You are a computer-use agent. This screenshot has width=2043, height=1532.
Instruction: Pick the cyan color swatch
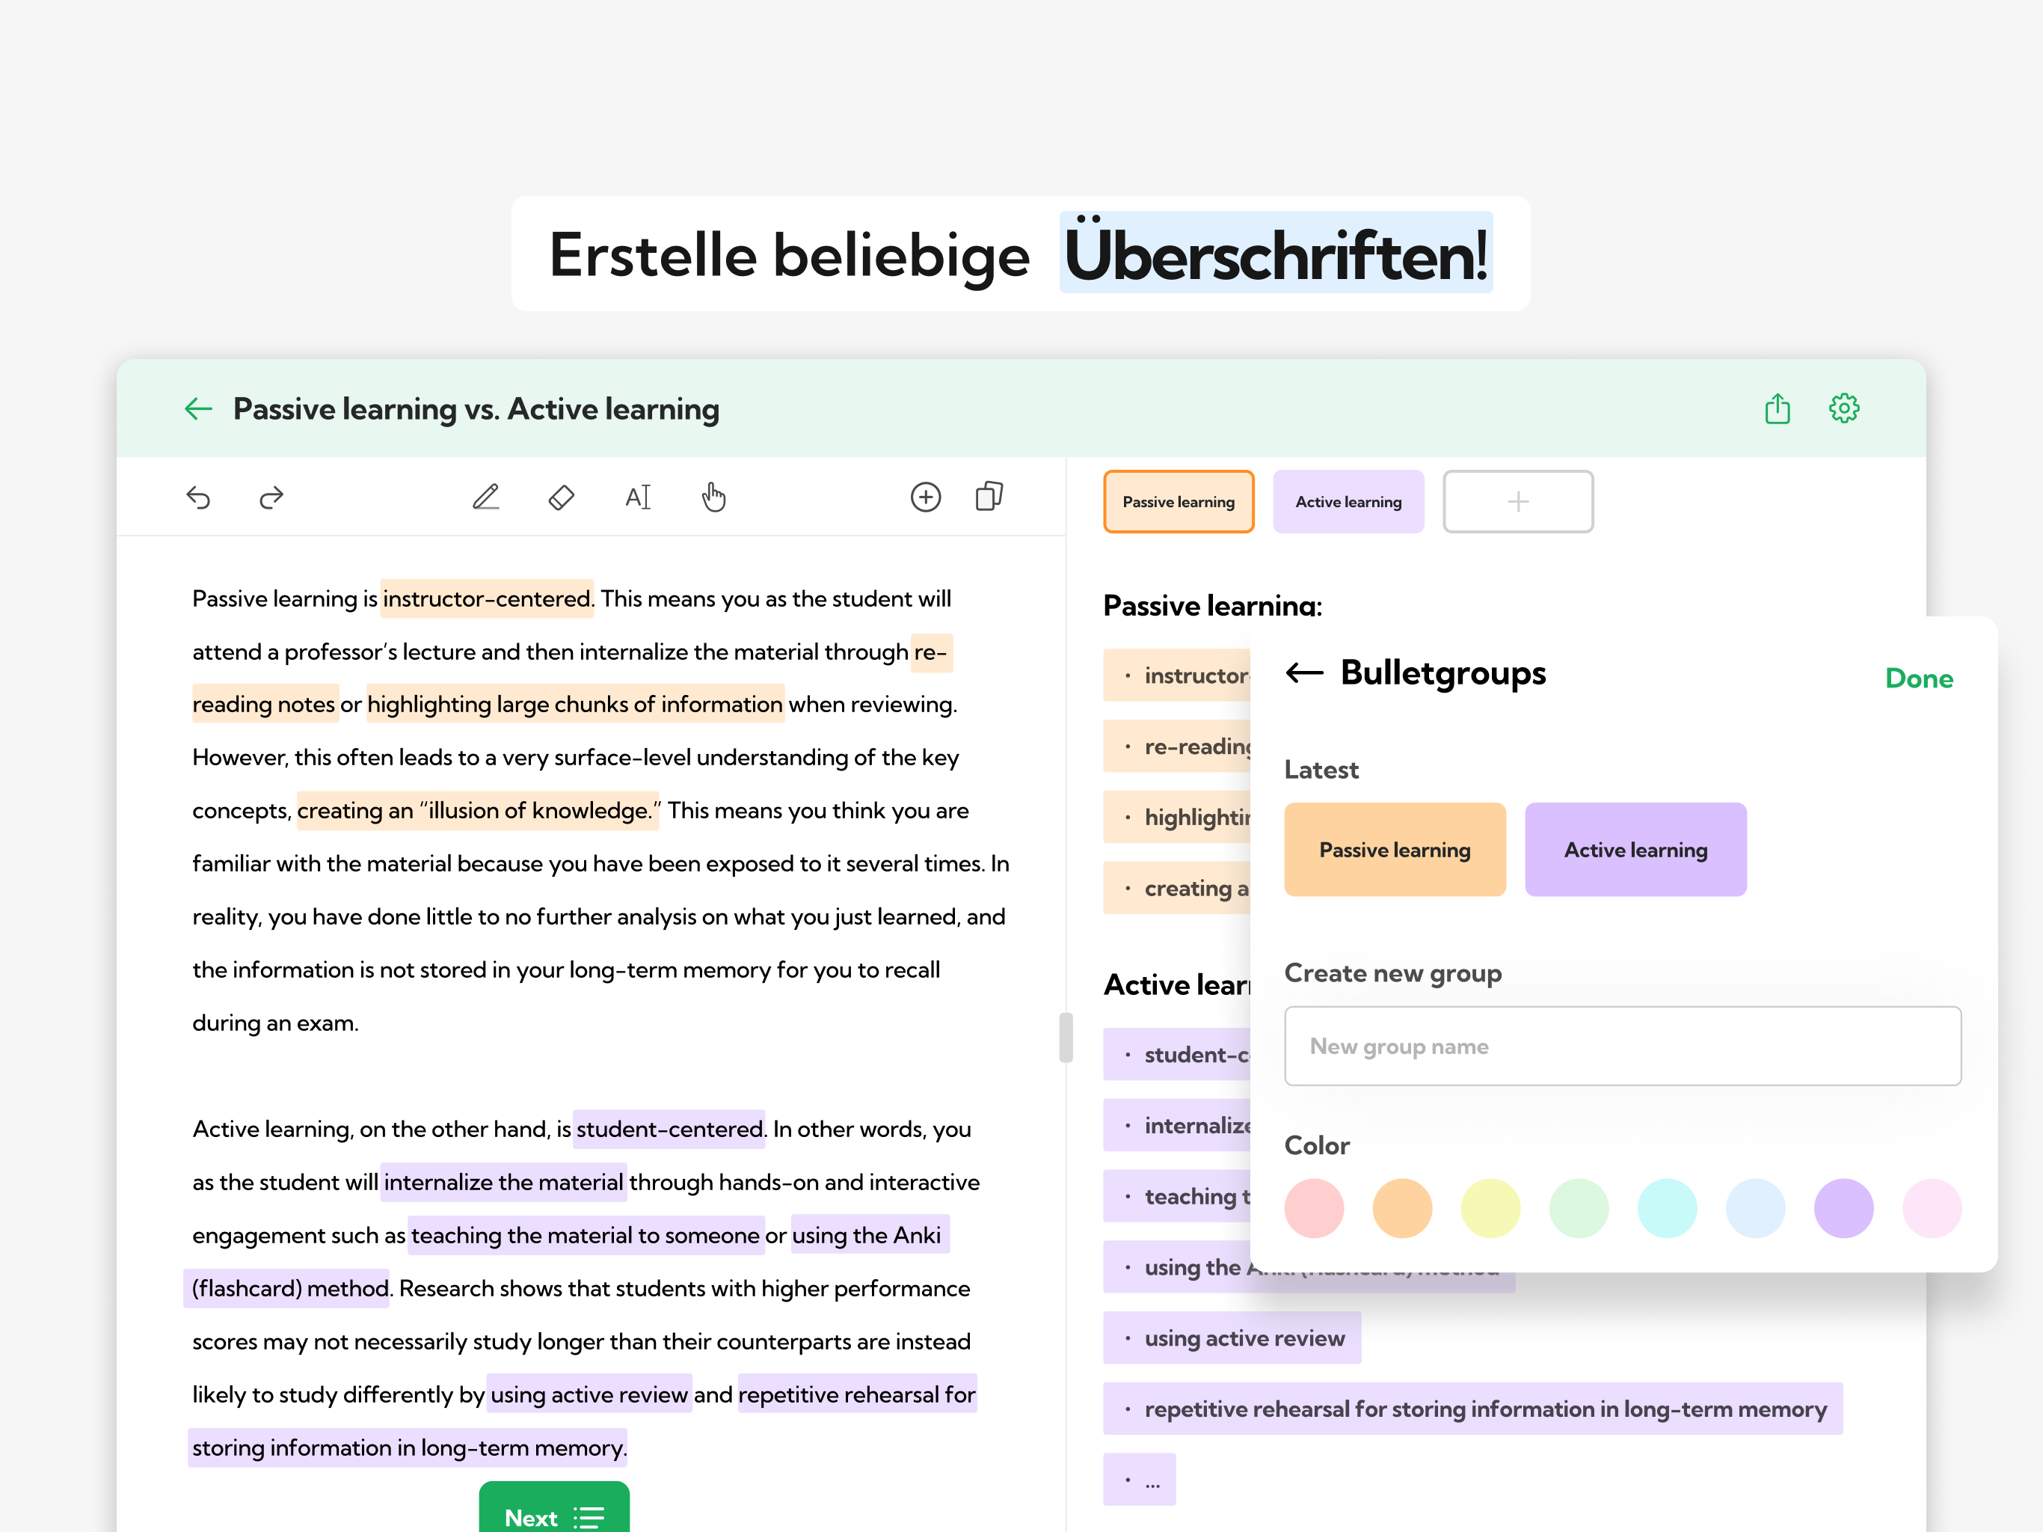1666,1207
